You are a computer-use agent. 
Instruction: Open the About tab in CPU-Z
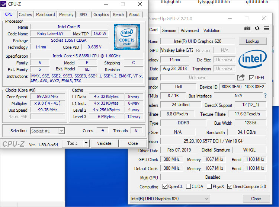tap(134, 15)
